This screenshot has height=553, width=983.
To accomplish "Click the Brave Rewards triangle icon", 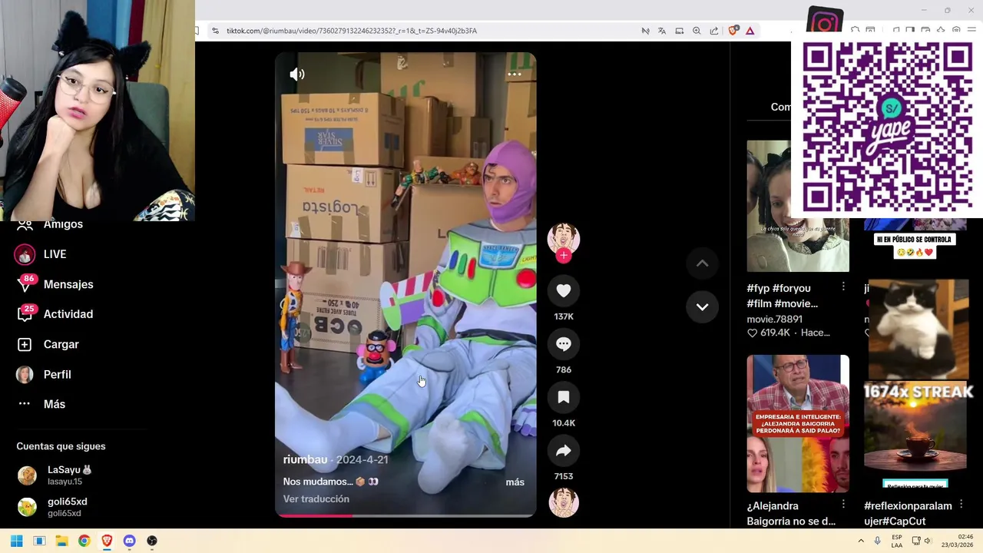I will (750, 31).
